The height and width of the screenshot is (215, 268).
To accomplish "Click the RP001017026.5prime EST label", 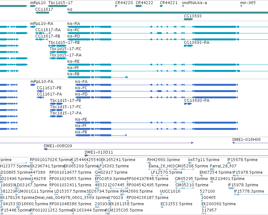I will pos(51,160).
